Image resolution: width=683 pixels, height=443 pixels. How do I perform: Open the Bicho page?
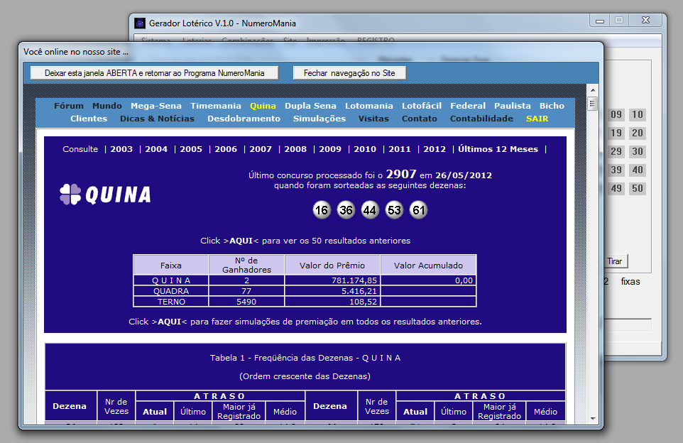[x=552, y=106]
